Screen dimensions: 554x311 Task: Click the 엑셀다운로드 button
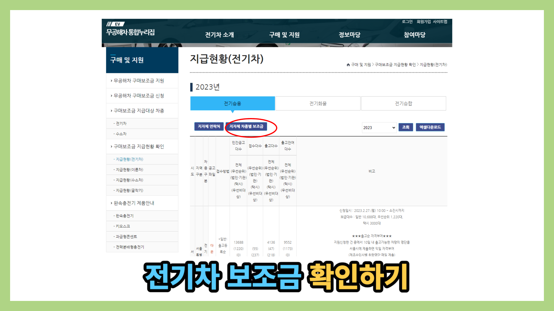pyautogui.click(x=430, y=127)
